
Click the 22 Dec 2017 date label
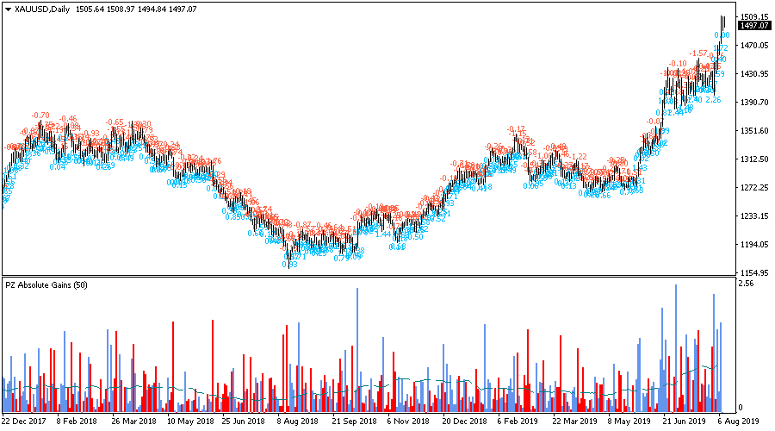[24, 422]
